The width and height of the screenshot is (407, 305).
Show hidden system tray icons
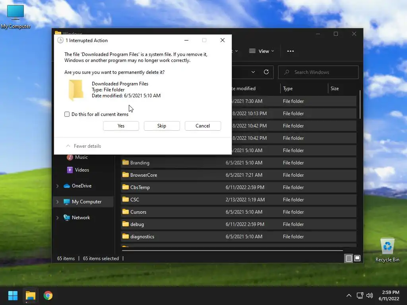click(349, 295)
